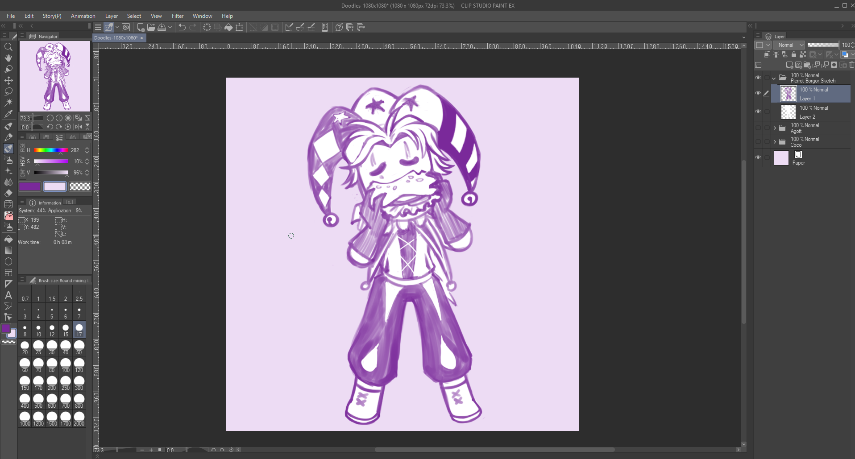This screenshot has height=459, width=855.
Task: Create a new raster layer
Action: tap(789, 65)
